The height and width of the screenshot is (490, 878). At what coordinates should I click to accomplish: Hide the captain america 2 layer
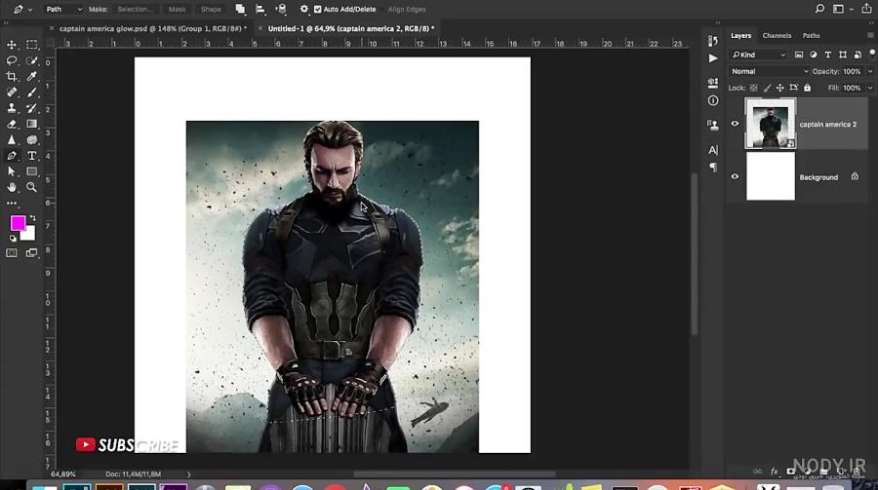coord(735,124)
